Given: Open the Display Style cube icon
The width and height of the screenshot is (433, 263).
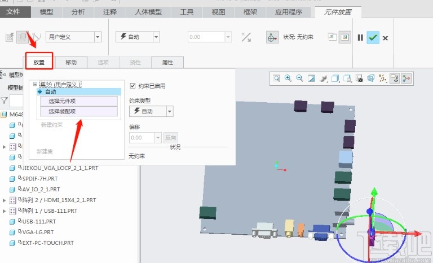Looking at the screenshot, I should (335, 78).
